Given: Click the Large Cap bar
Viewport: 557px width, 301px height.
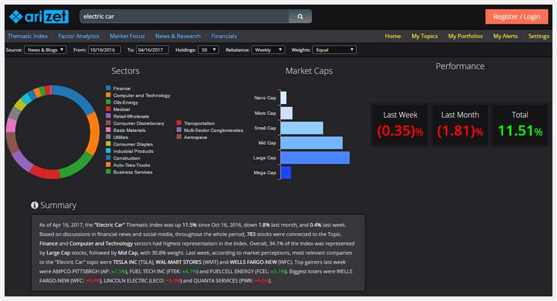Looking at the screenshot, I should pos(315,157).
